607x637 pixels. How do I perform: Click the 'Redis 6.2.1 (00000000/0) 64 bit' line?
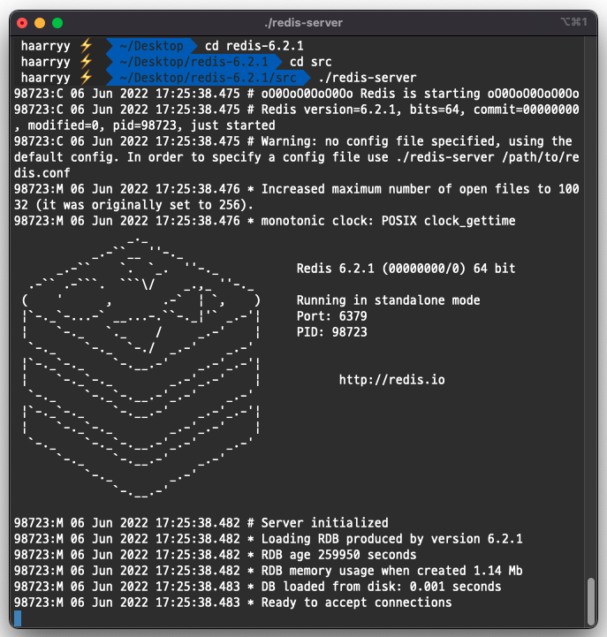[x=406, y=269]
